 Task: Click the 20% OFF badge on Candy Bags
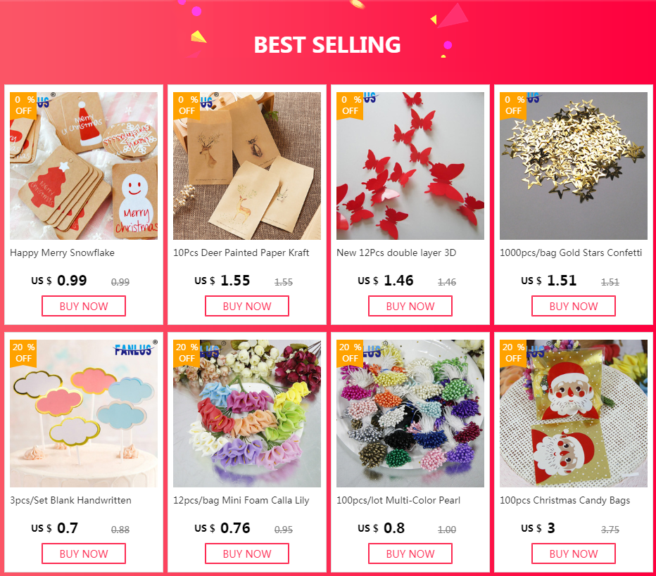coord(513,353)
